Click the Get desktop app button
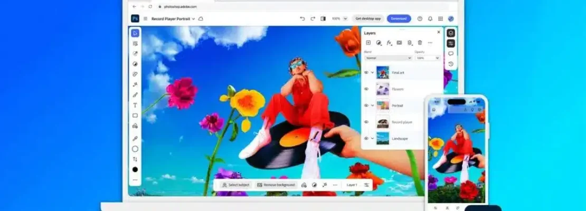Screen dimensions: 586x211 click(x=368, y=18)
